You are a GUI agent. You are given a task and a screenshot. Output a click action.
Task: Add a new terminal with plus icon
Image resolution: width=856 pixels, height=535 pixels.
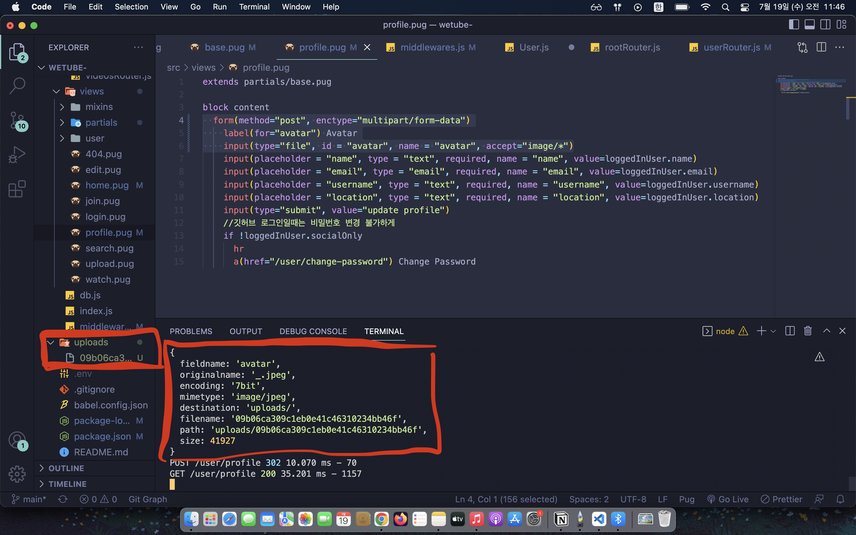pos(761,331)
